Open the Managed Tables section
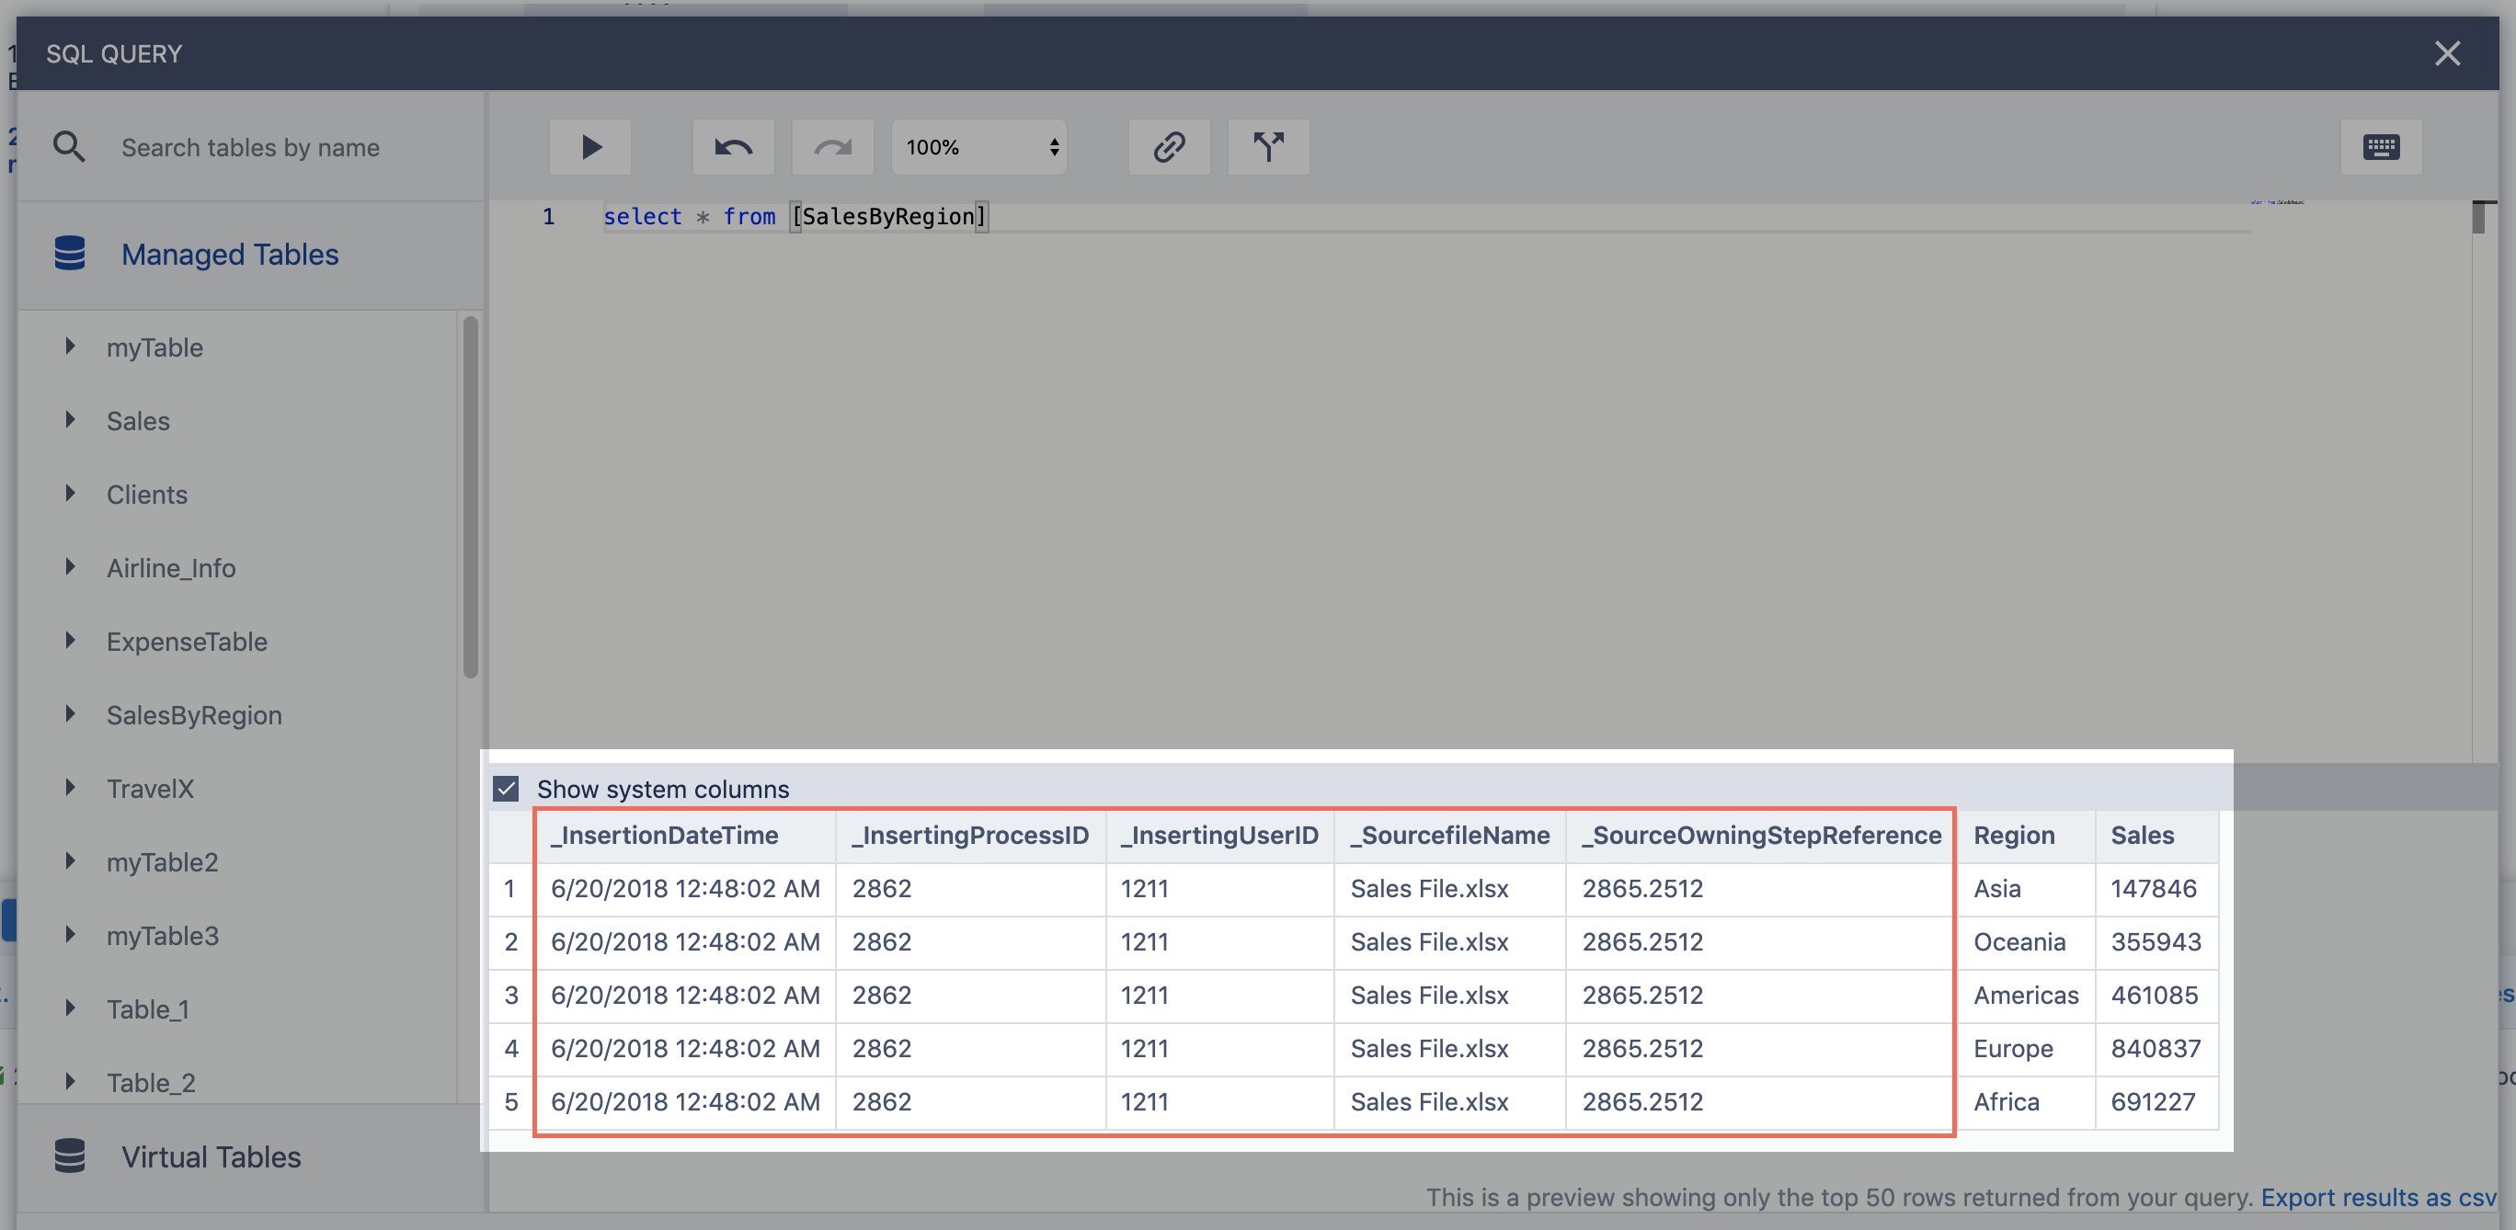Image resolution: width=2516 pixels, height=1230 pixels. coord(230,254)
